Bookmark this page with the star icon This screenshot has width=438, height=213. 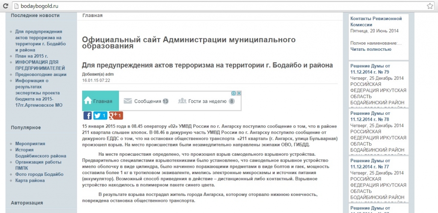[429, 6]
